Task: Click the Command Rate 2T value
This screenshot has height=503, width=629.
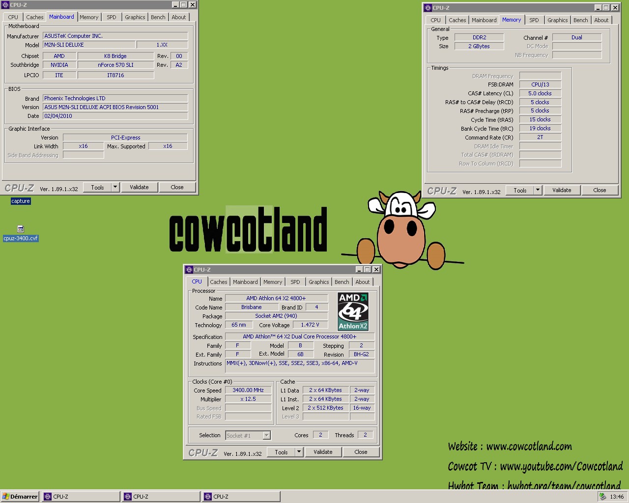Action: [x=540, y=138]
